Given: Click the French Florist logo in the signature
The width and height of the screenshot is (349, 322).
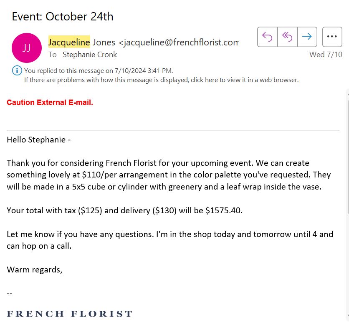Looking at the screenshot, I should [x=69, y=313].
